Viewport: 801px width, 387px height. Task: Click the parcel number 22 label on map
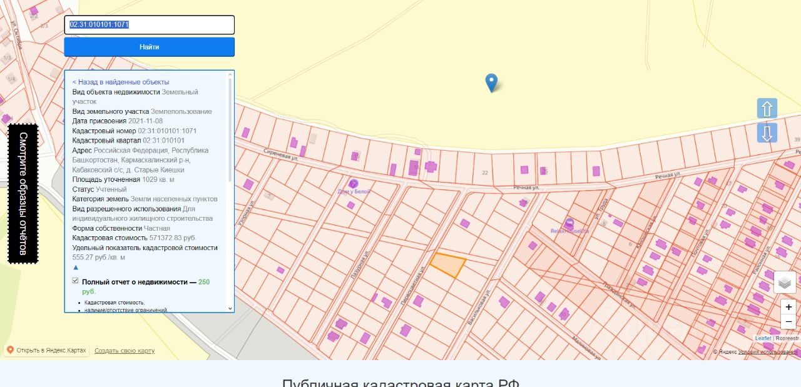(485, 173)
